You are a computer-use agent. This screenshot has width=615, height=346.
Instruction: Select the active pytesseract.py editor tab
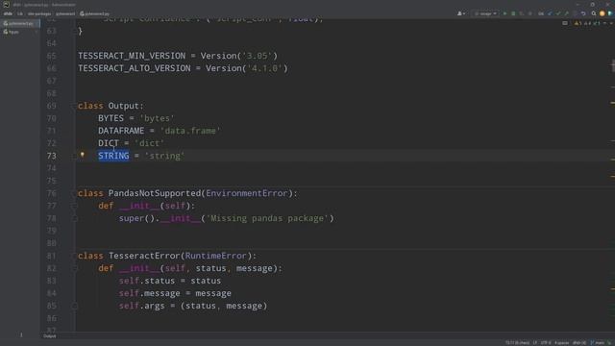pyautogui.click(x=19, y=23)
